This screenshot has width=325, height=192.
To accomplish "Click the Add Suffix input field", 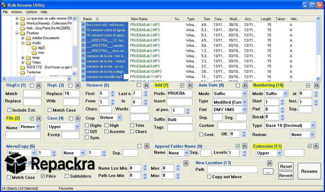I will pyautogui.click(x=179, y=120).
